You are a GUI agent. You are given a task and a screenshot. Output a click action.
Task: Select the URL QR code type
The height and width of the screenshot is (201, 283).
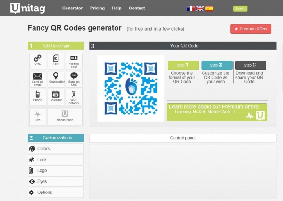pyautogui.click(x=38, y=61)
